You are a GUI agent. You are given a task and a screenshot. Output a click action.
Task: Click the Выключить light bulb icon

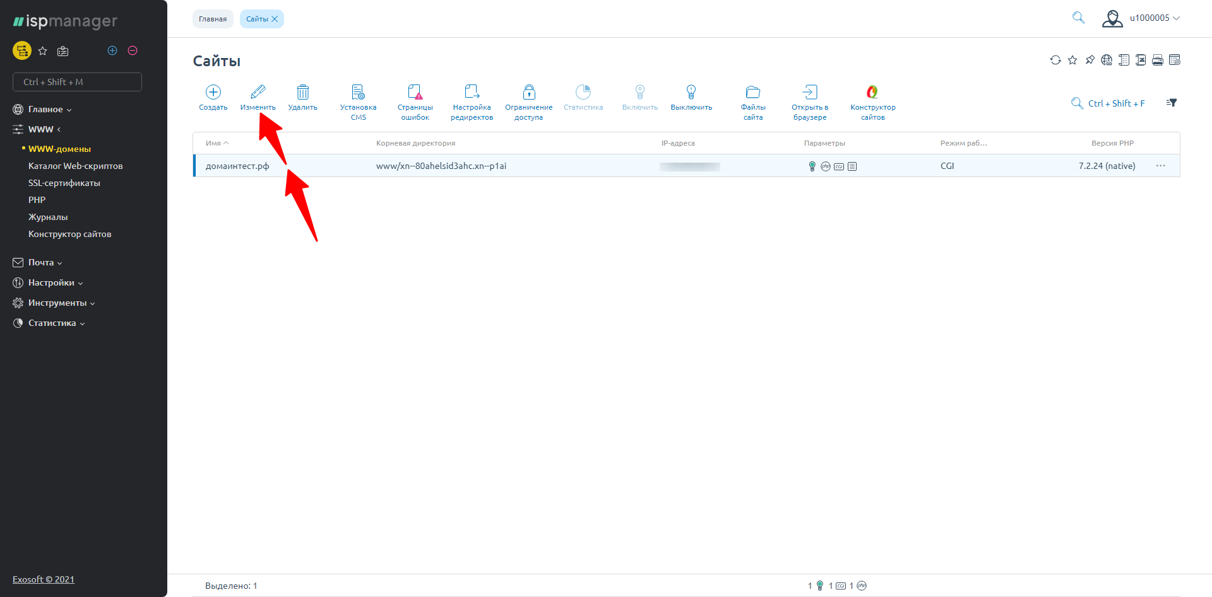(691, 93)
